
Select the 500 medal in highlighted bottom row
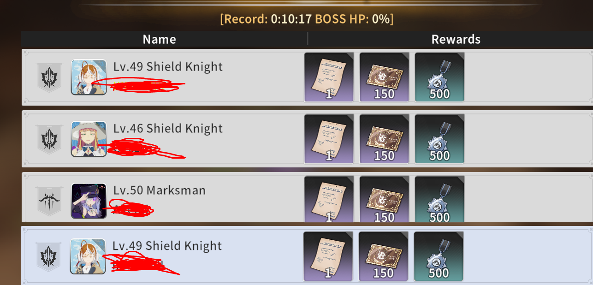click(439, 256)
